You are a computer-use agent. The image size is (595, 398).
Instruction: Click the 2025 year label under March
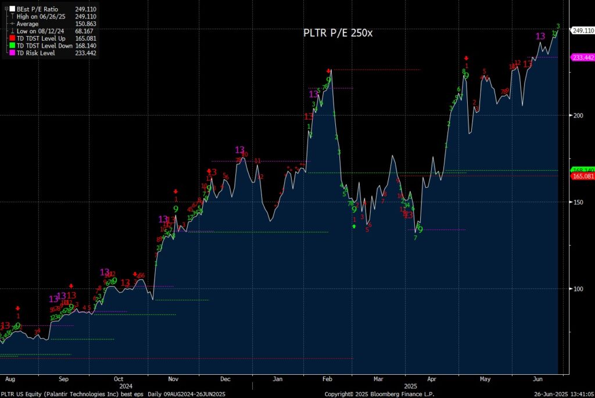point(411,386)
